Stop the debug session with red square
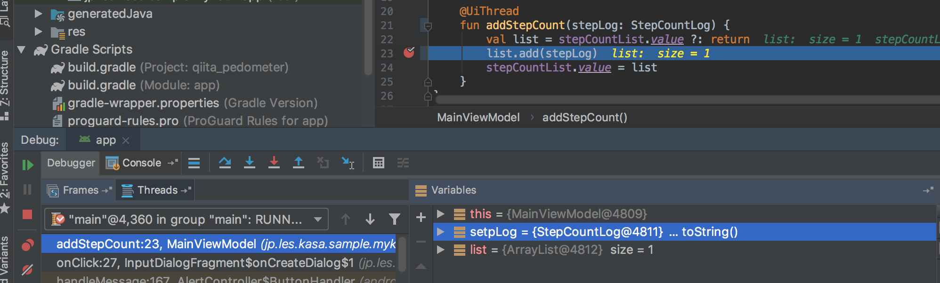This screenshot has height=283, width=940. (x=27, y=214)
